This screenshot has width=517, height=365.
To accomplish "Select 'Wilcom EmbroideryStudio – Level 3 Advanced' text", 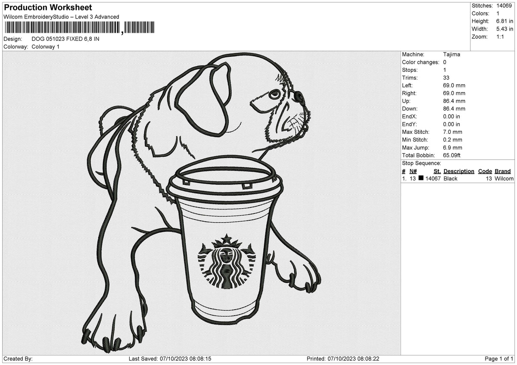I will click(x=61, y=17).
